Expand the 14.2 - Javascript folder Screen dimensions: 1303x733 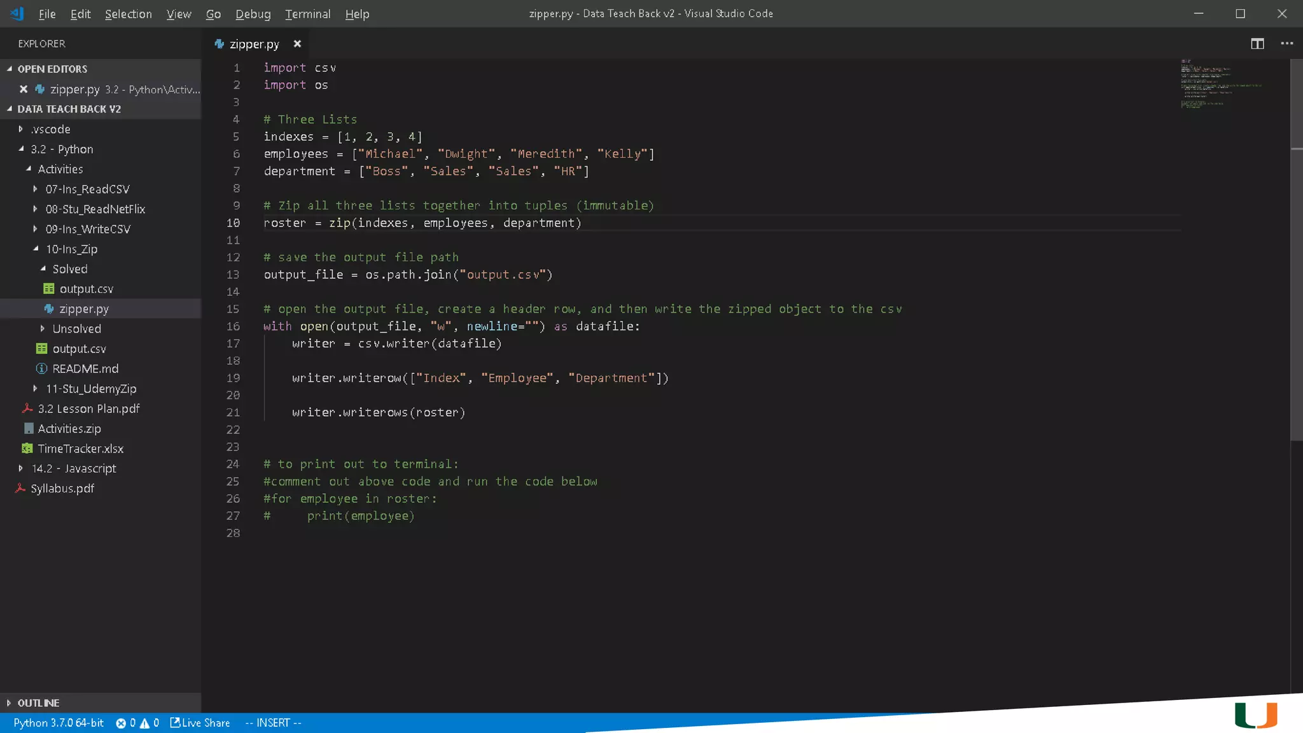coord(74,468)
